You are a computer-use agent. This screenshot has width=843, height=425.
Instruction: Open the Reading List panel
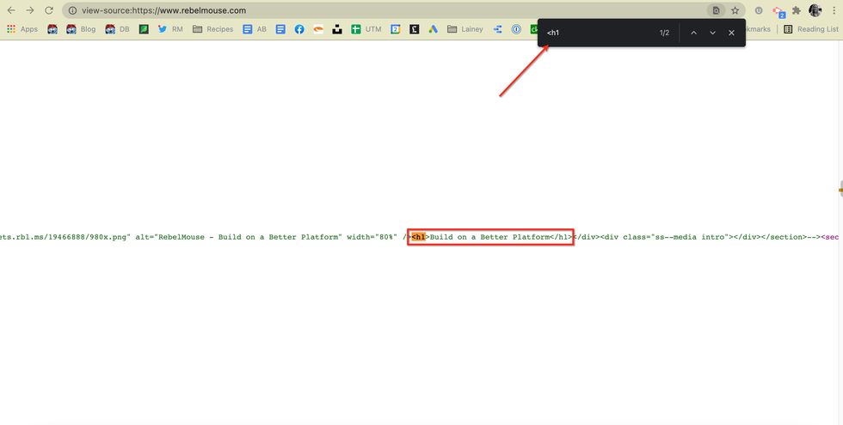point(810,29)
